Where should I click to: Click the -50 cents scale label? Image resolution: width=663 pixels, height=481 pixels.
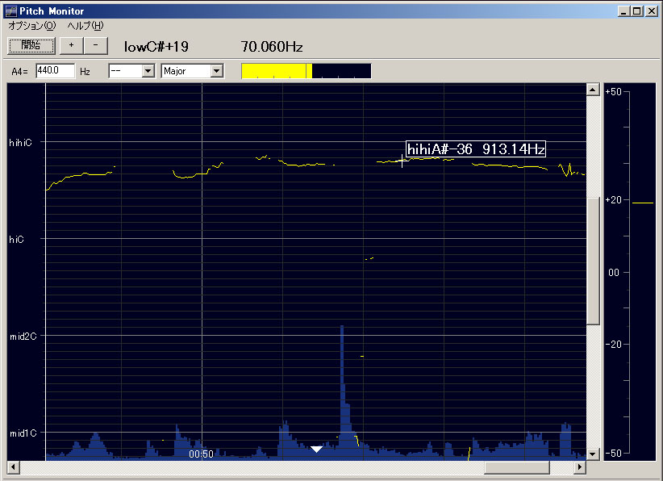614,453
